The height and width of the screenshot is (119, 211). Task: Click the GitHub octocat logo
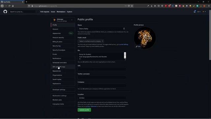coord(5,12)
